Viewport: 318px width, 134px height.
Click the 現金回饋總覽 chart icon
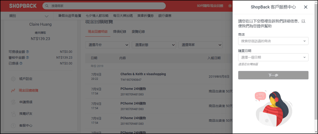coord(13,90)
